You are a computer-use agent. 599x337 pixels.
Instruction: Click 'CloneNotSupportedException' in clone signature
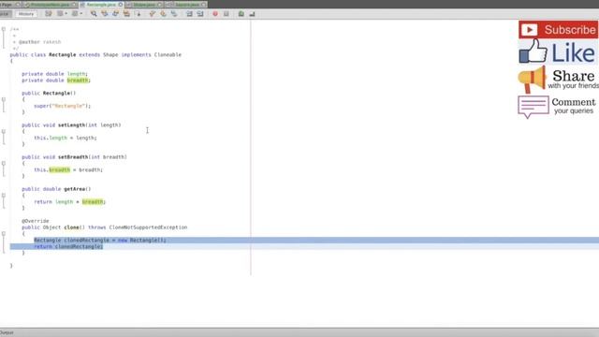[148, 227]
